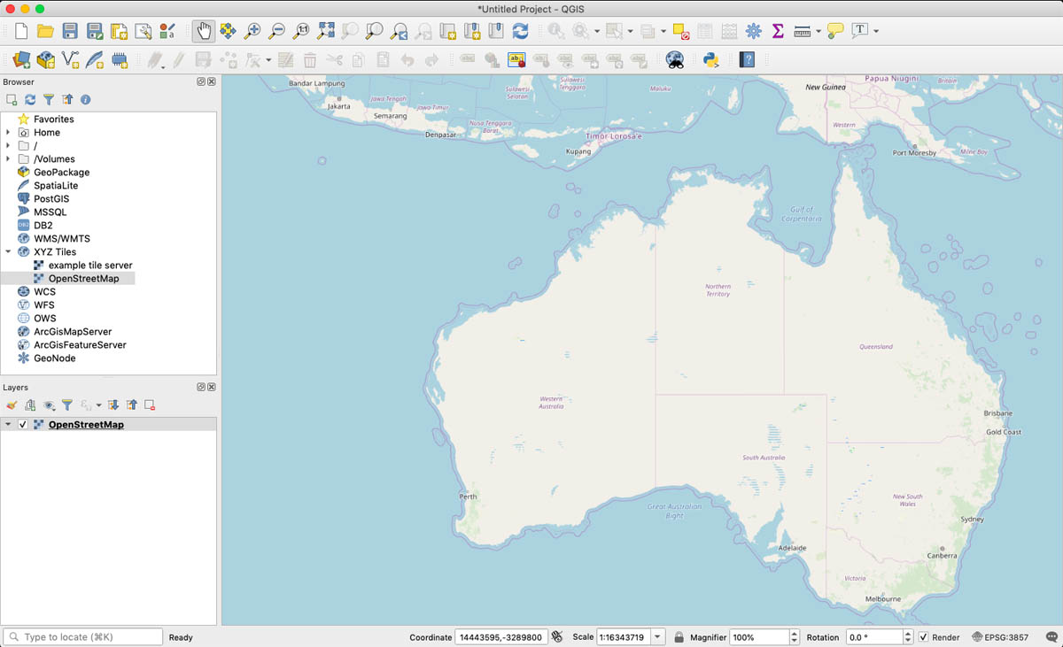Collapse the XYZ Tiles tree item
The height and width of the screenshot is (647, 1063).
click(7, 251)
